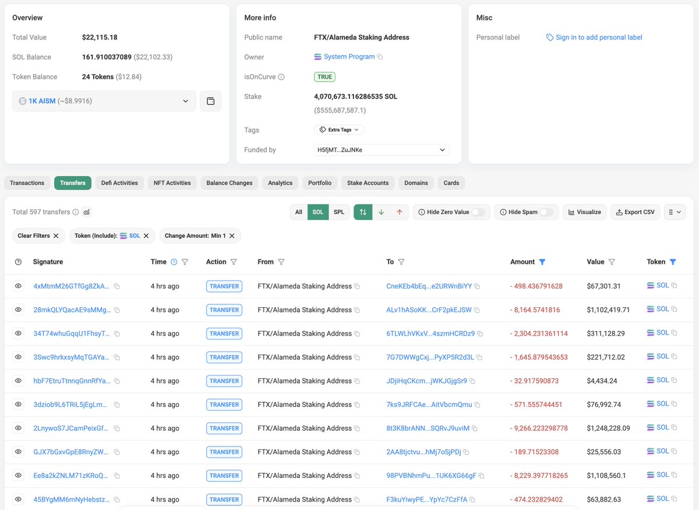Copy the System Program owner address
Viewport: 699px width, 510px height.
pyautogui.click(x=380, y=57)
